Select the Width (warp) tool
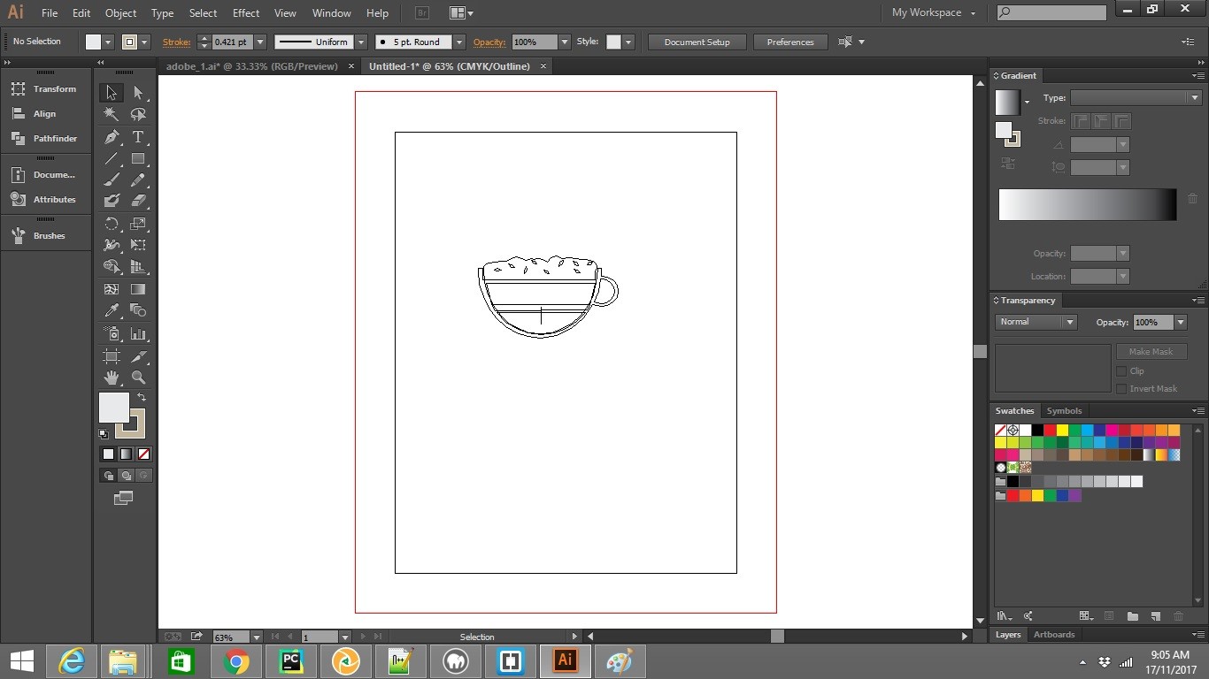The height and width of the screenshot is (679, 1209). 112,245
